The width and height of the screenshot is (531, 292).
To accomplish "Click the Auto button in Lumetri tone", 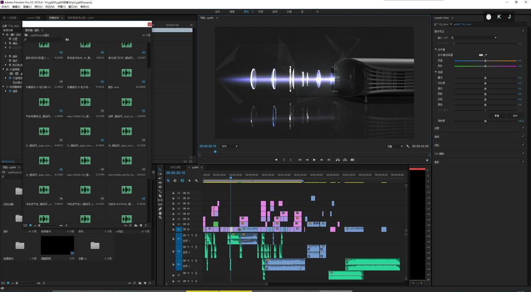I will click(515, 115).
